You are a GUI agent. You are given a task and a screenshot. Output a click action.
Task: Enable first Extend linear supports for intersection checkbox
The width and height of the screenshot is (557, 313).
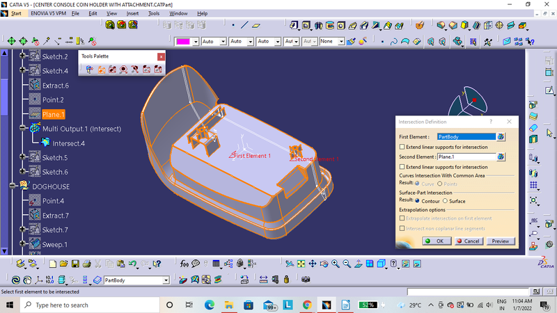coord(402,147)
